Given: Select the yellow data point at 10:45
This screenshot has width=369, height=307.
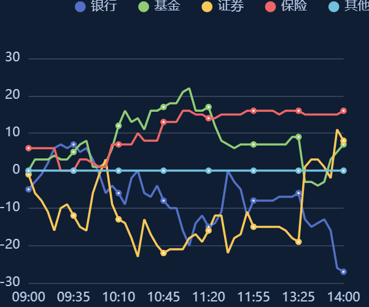Looking at the screenshot, I should tap(163, 253).
